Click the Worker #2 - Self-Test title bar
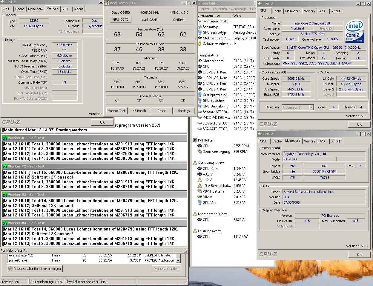The height and width of the screenshot is (286, 373). pyautogui.click(x=94, y=166)
